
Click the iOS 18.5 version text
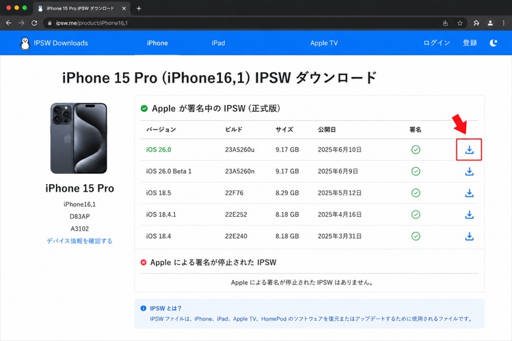tap(159, 193)
